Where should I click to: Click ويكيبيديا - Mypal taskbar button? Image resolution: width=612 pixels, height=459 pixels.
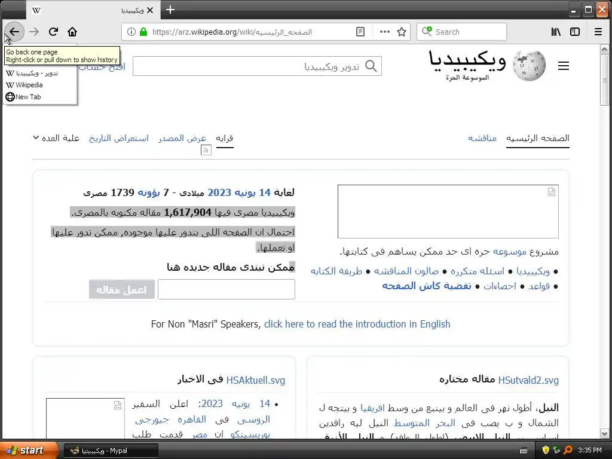tap(111, 451)
